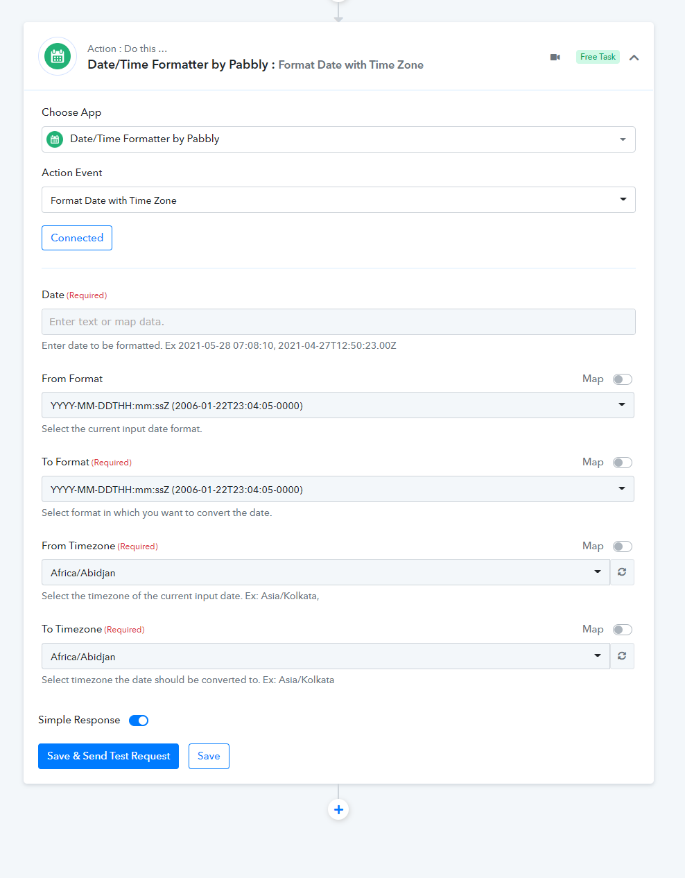Disable the Simple Response toggle
Viewport: 685px width, 878px height.
pyautogui.click(x=139, y=721)
